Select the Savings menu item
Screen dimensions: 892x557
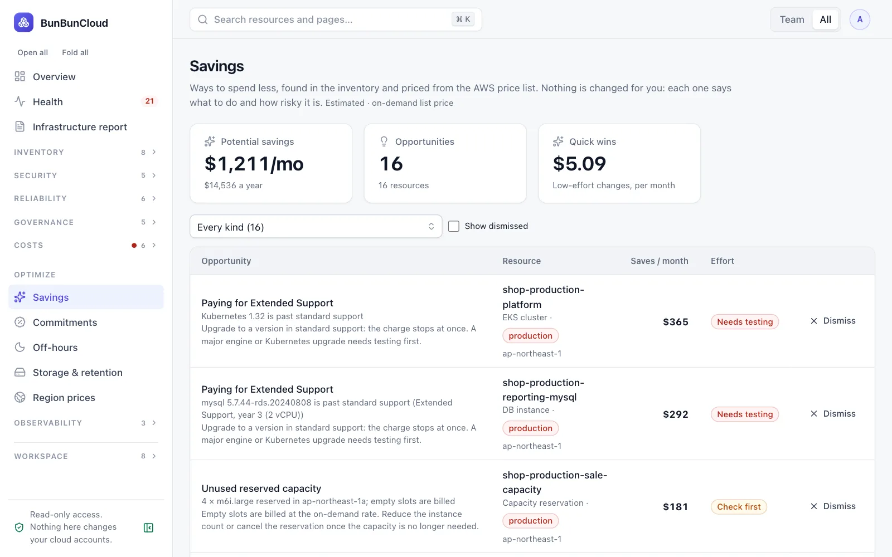86,297
